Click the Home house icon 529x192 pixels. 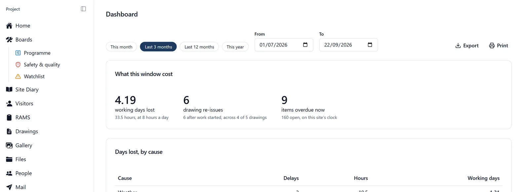9,26
